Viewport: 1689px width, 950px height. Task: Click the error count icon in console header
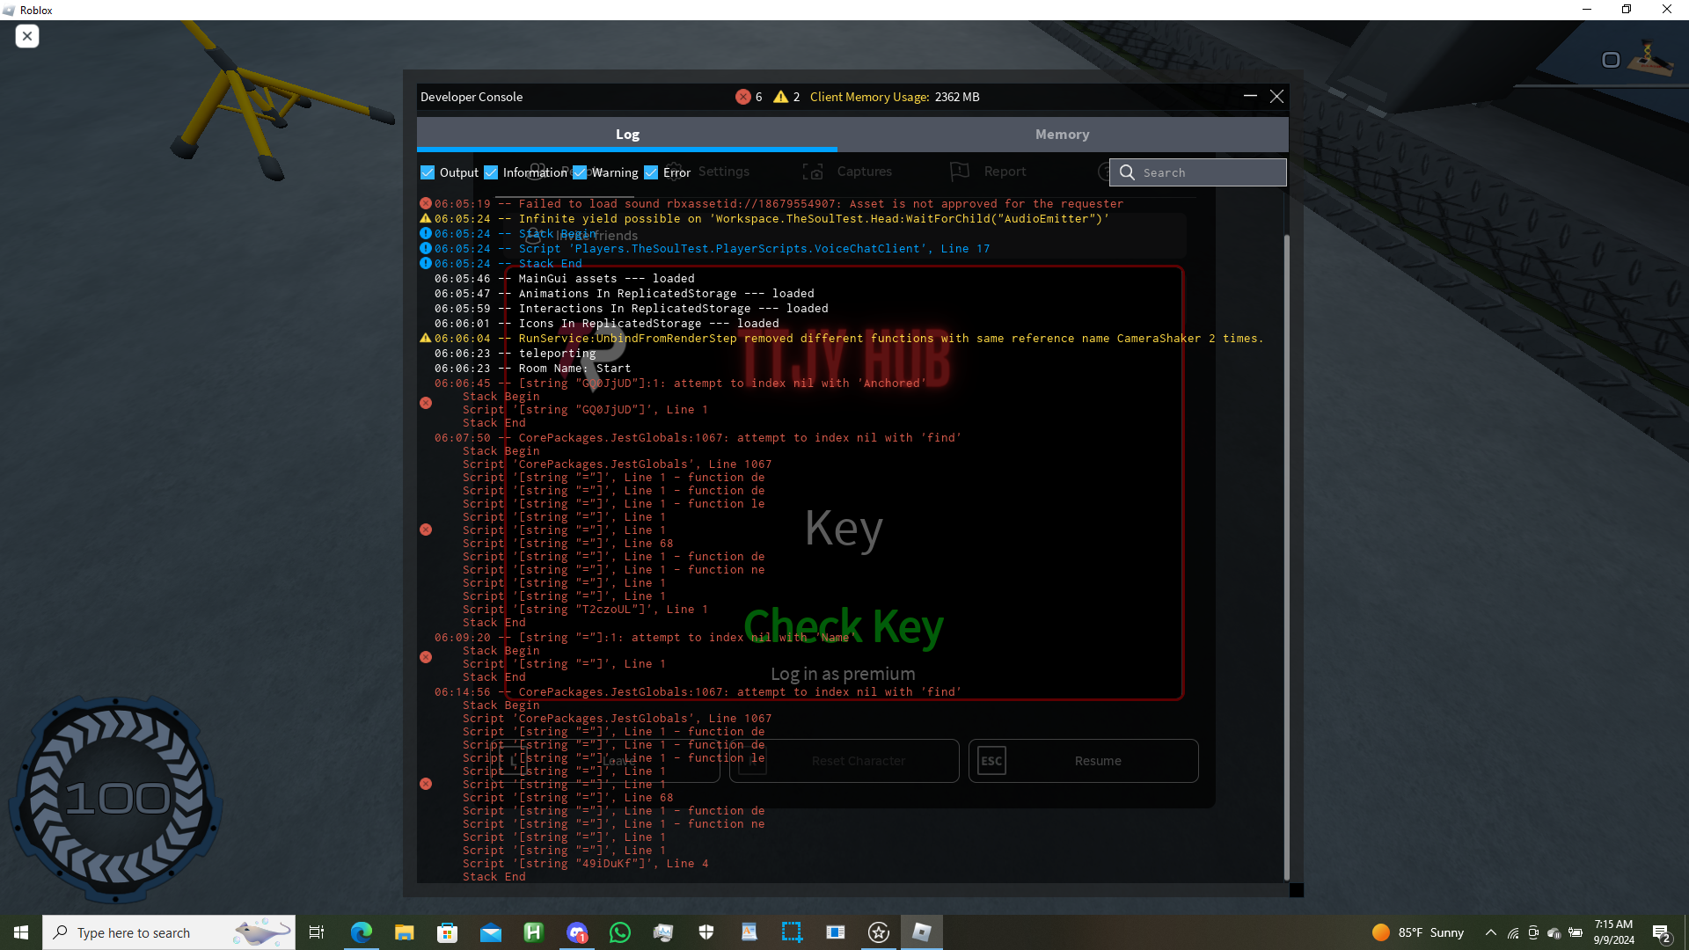point(743,97)
